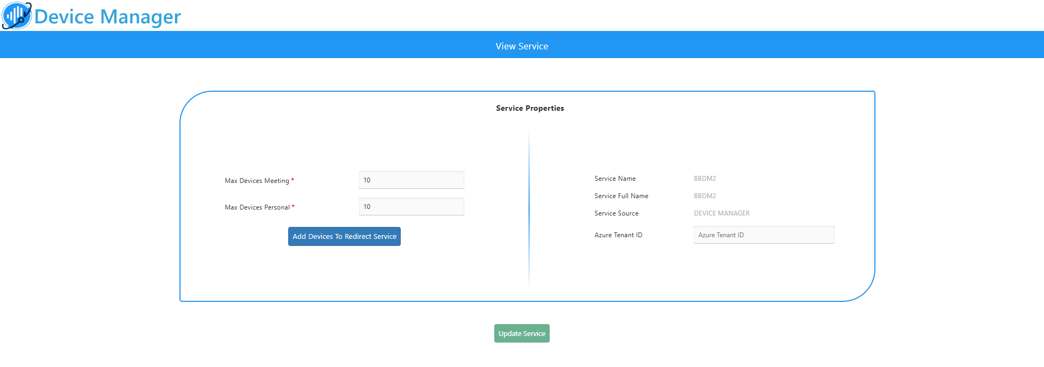Viewport: 1044px width, 367px height.
Task: Click inside the Azure Tenant ID field
Action: point(764,235)
